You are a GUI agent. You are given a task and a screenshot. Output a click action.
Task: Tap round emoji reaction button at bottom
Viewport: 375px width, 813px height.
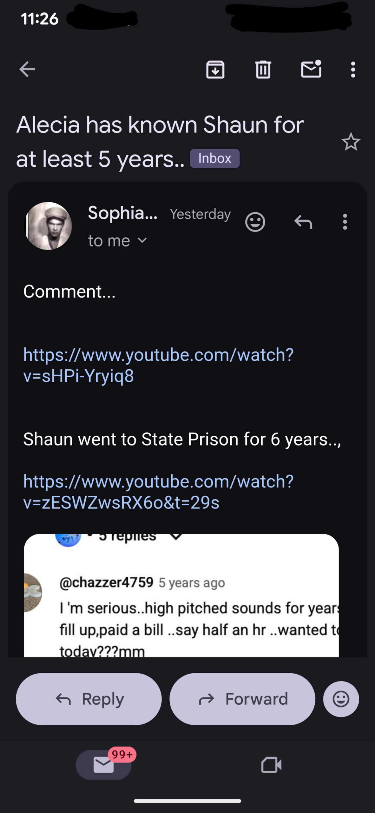coord(341,699)
